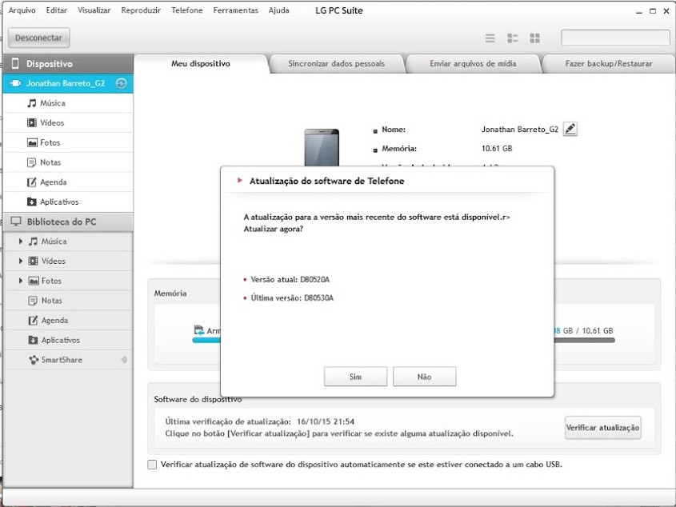Minimize the LG PC Suite window
The image size is (676, 507).
(x=639, y=11)
